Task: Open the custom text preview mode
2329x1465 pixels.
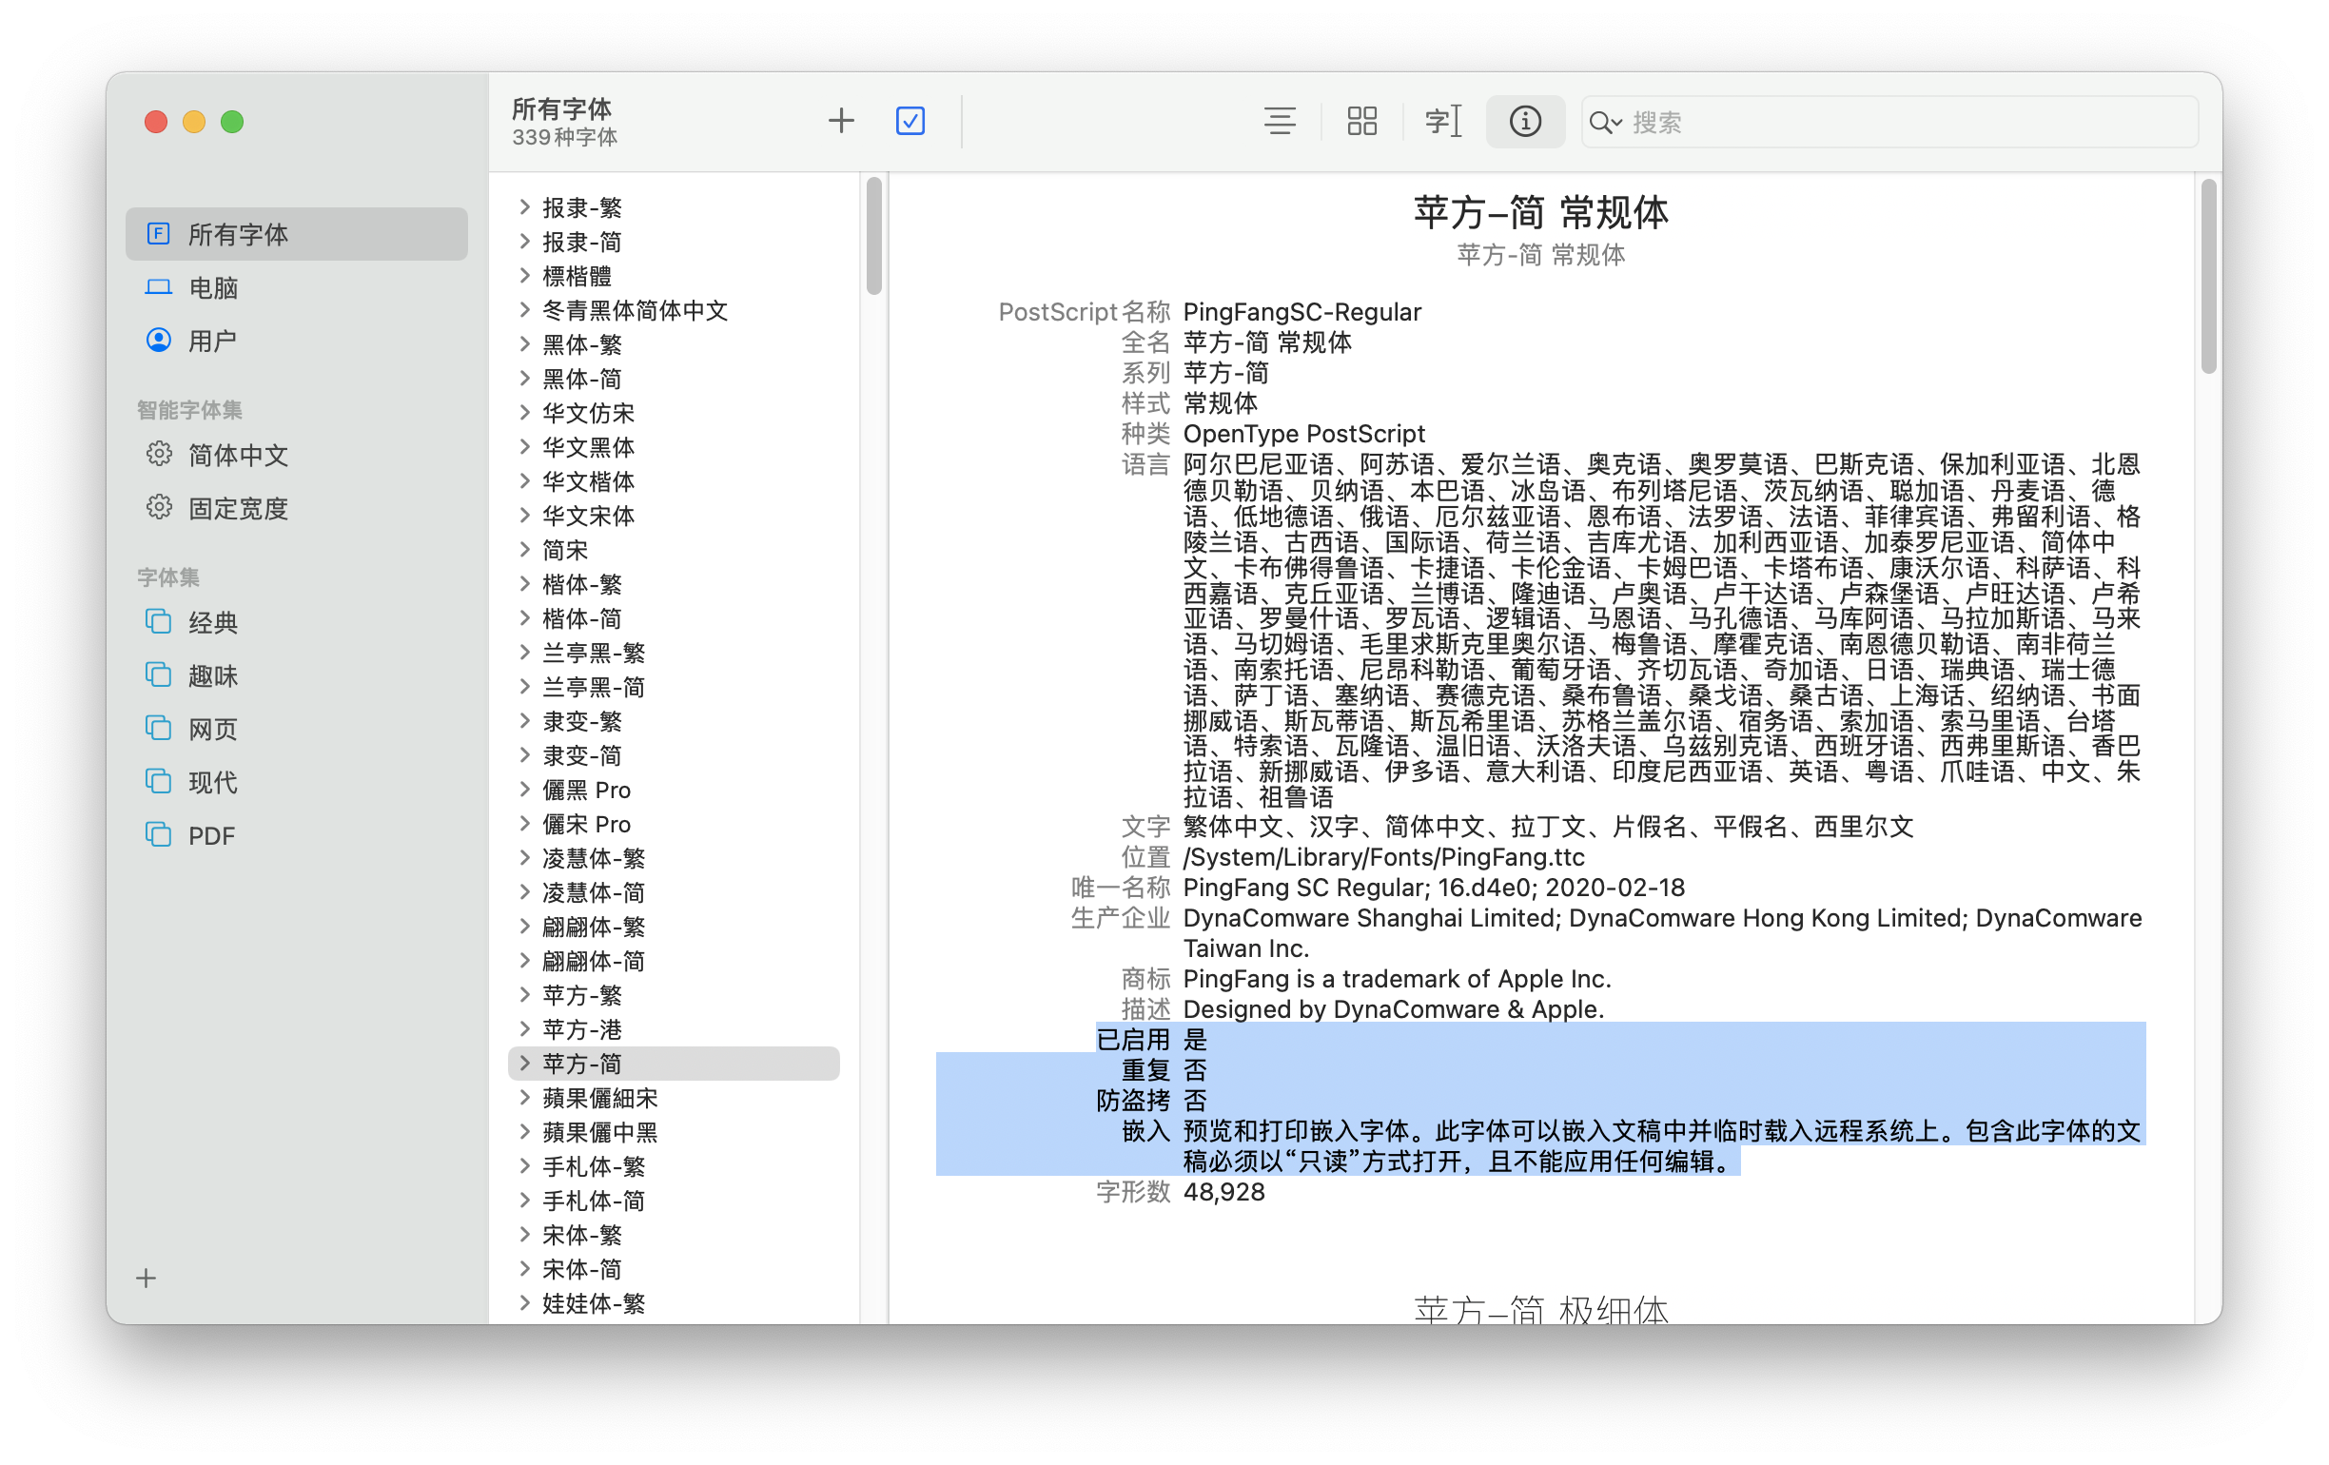Action: [1442, 121]
